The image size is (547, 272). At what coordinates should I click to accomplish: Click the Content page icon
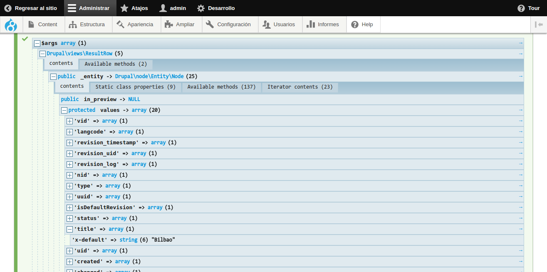click(31, 25)
